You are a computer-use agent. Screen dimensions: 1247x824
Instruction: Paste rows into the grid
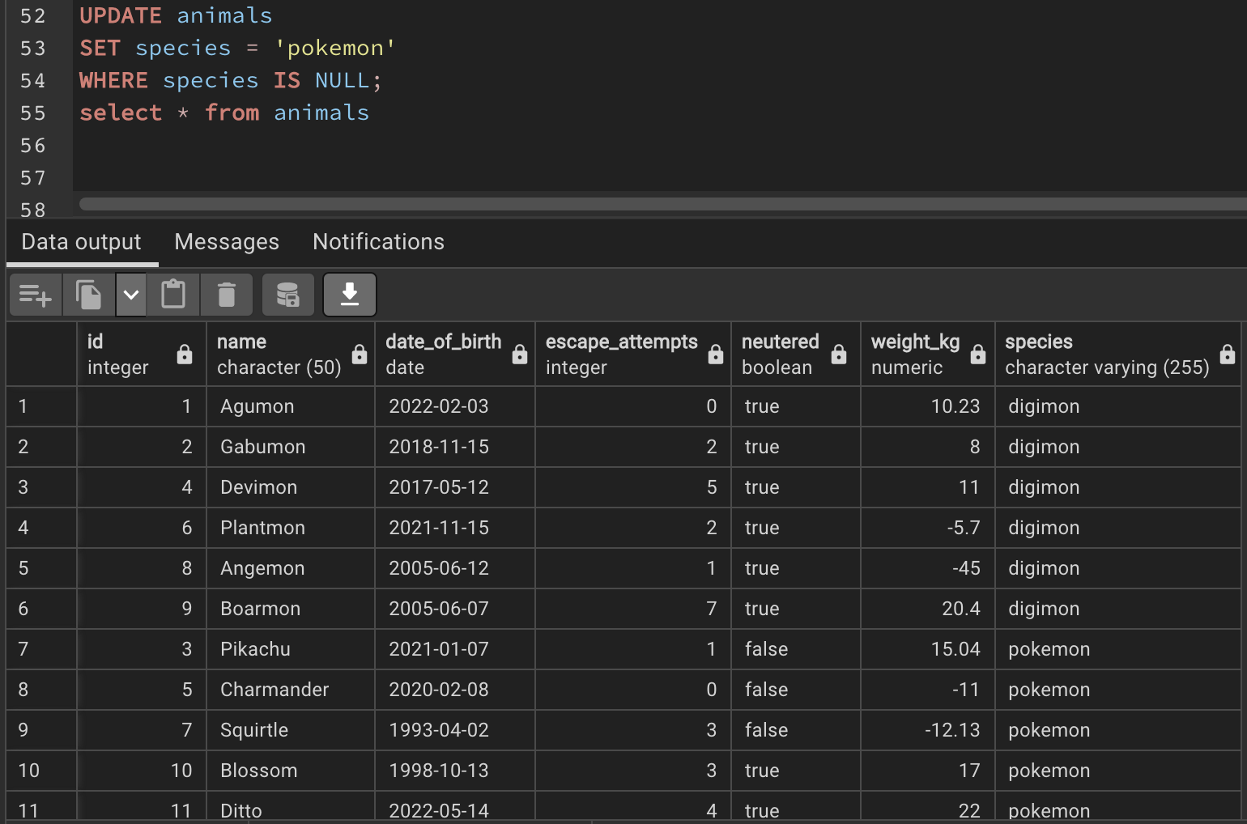coord(173,295)
